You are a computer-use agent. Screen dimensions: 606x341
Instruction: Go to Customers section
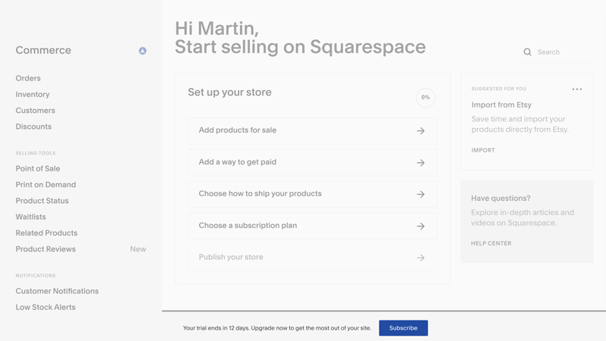click(x=35, y=111)
